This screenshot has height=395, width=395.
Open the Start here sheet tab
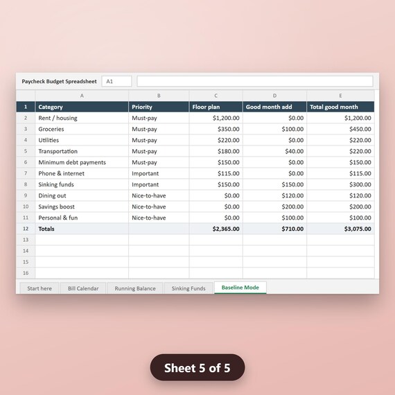(39, 288)
